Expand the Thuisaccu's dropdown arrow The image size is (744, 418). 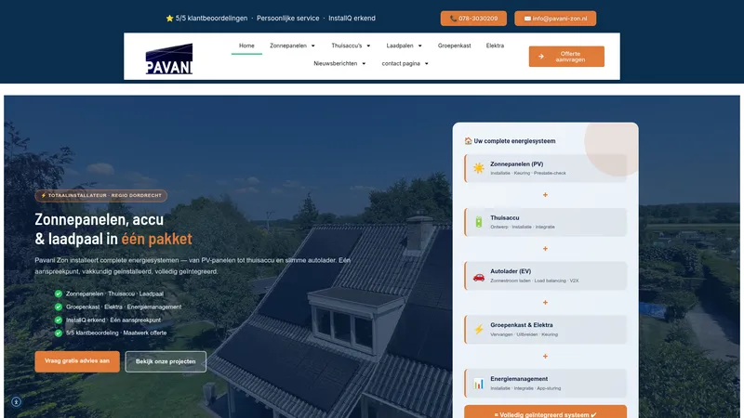click(368, 46)
